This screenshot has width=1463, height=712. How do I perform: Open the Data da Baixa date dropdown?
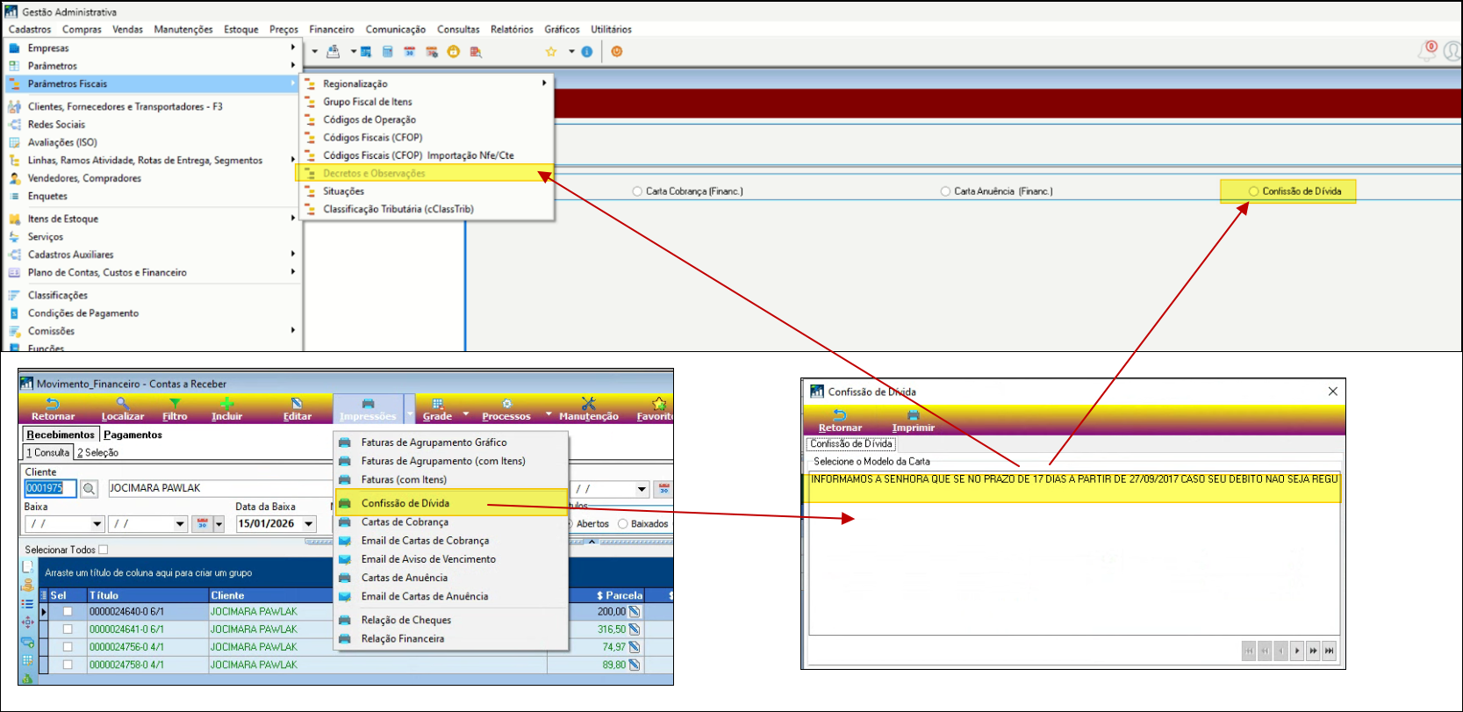309,524
